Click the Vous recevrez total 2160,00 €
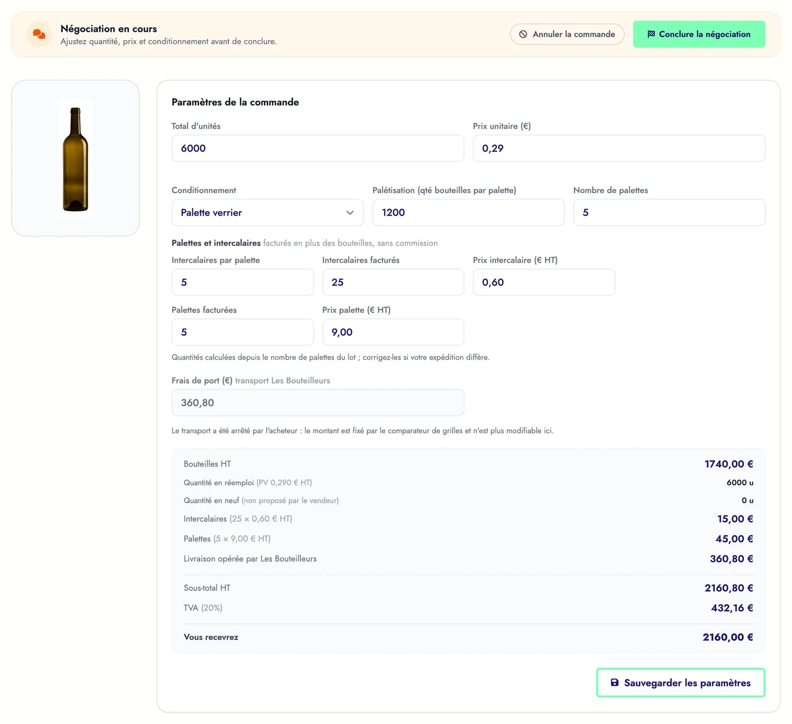Screen dimensions: 792x724 pos(728,637)
